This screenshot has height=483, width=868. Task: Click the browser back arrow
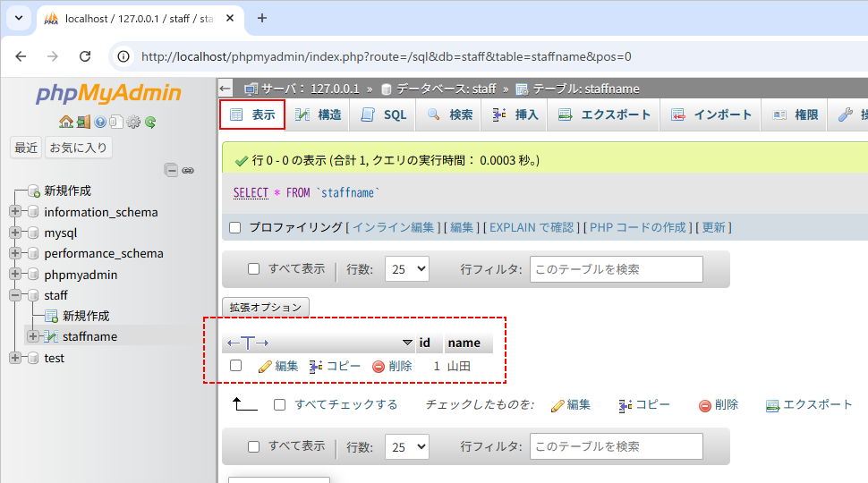[x=21, y=56]
